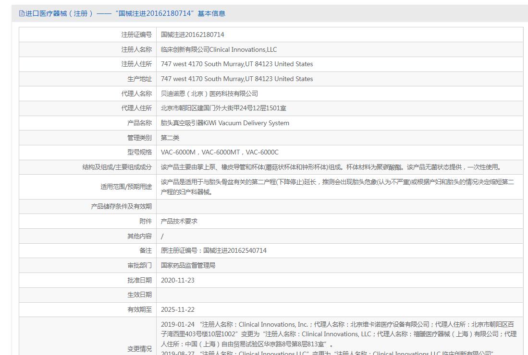Click the 代理人名称 label
528x355 pixels.
coord(136,94)
